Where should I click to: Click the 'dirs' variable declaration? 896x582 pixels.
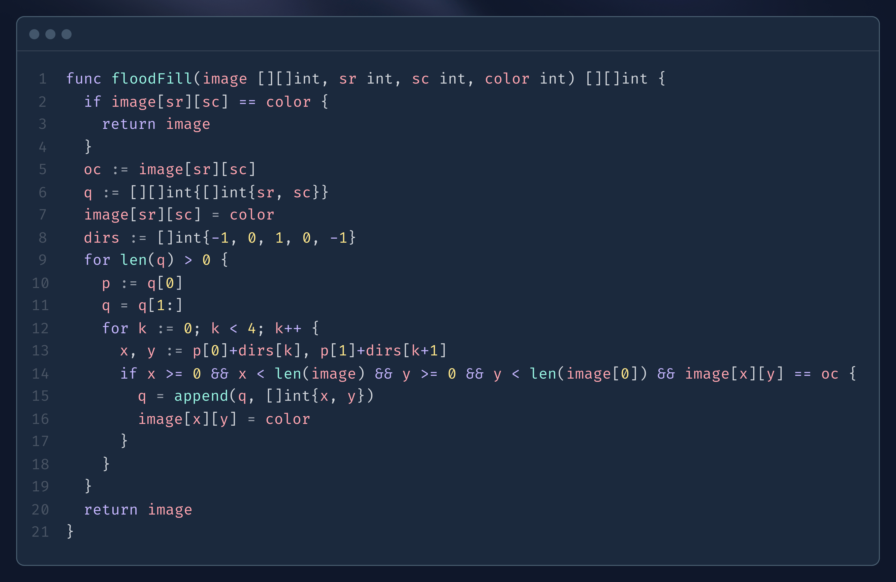point(102,238)
